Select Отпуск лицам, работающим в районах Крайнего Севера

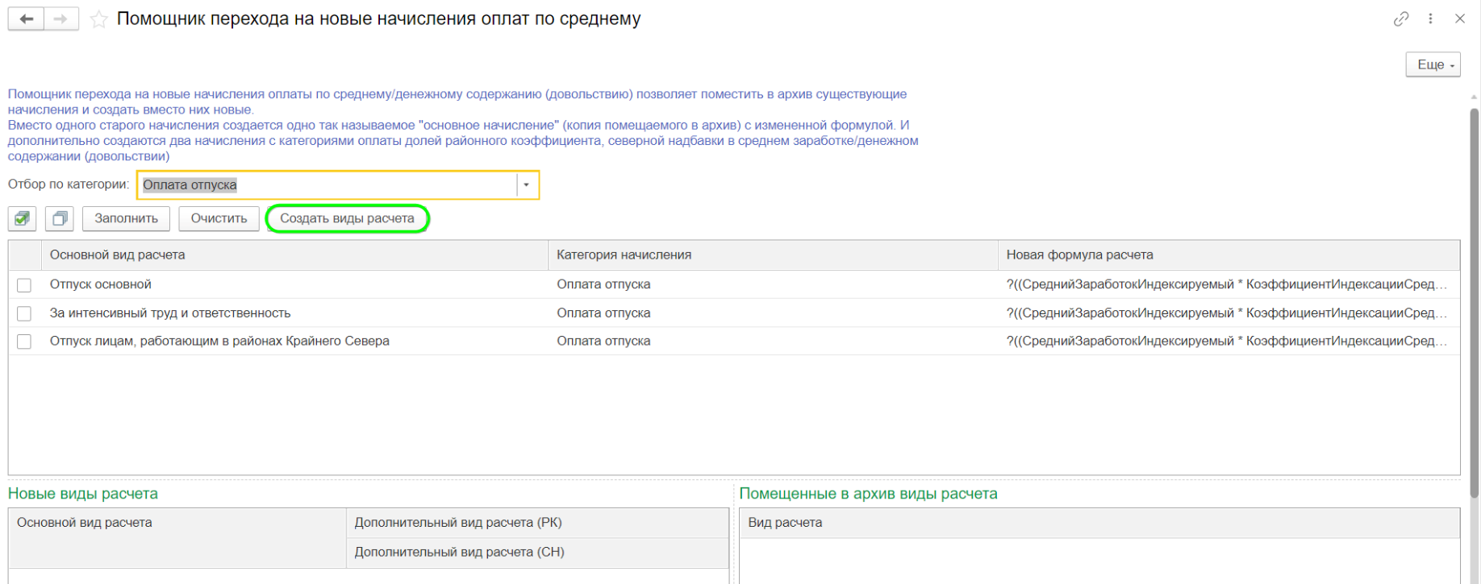[x=219, y=341]
